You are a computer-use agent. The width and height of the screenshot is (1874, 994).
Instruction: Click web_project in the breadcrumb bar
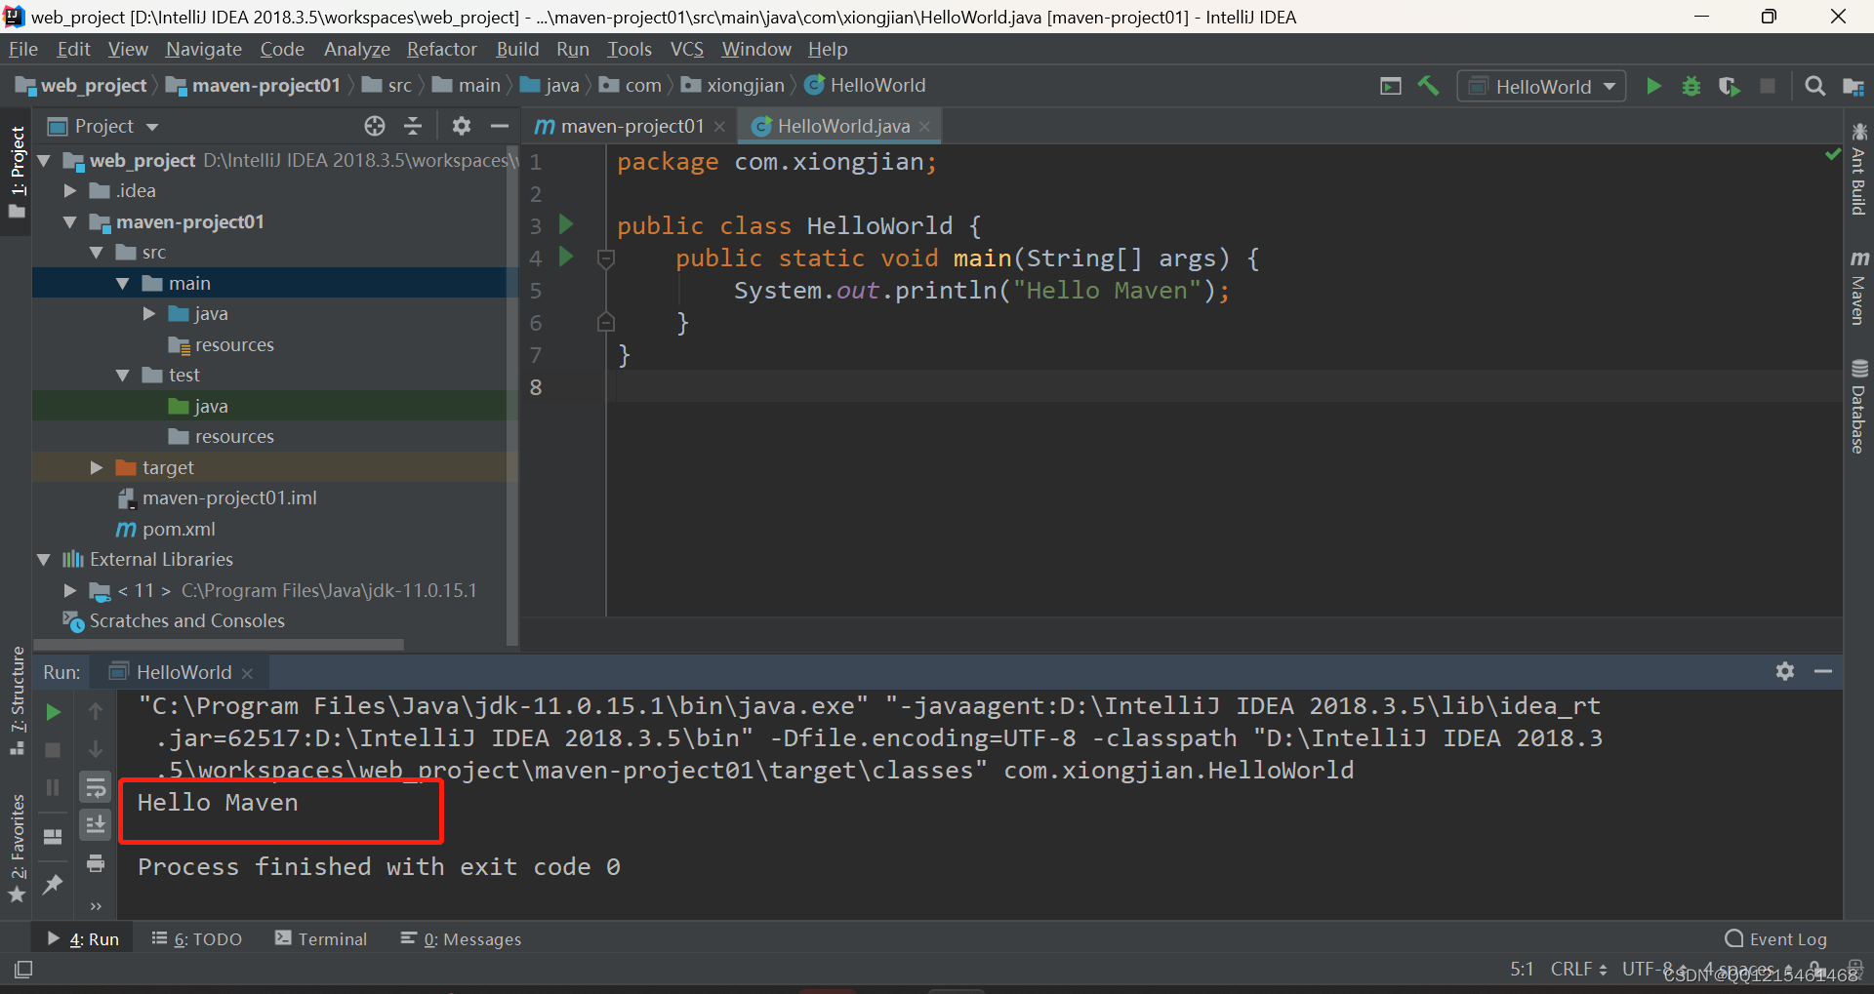[x=82, y=86]
